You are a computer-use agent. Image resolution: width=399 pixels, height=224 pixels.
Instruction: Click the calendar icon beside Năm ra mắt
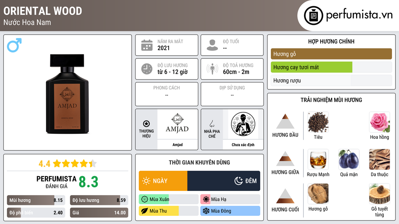147,45
